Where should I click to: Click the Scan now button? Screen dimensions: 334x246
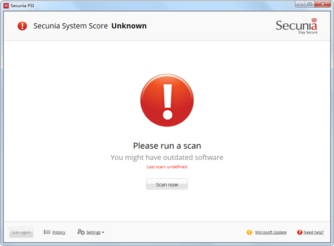(167, 184)
